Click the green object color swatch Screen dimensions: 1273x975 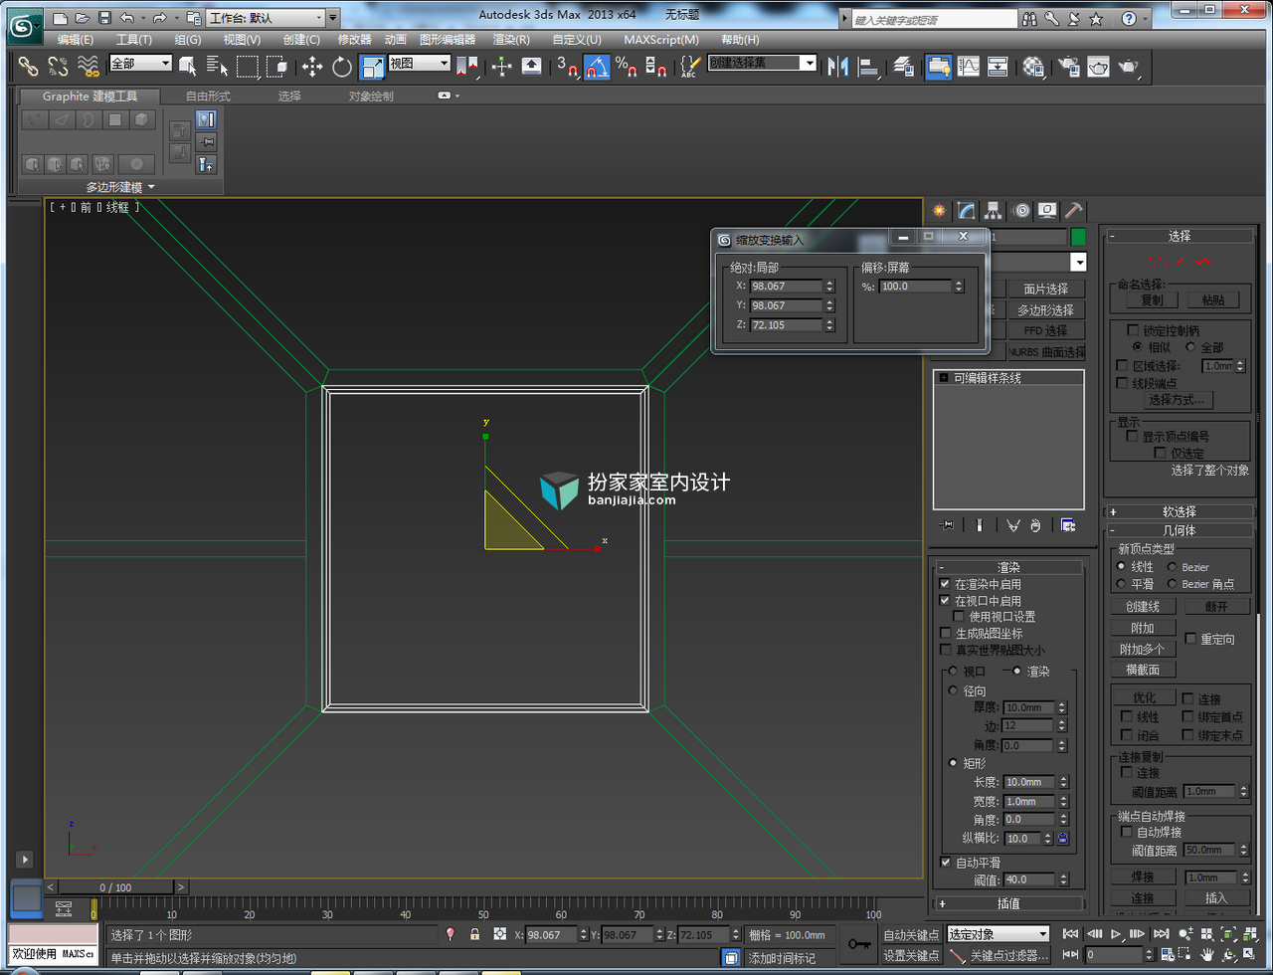click(1078, 237)
